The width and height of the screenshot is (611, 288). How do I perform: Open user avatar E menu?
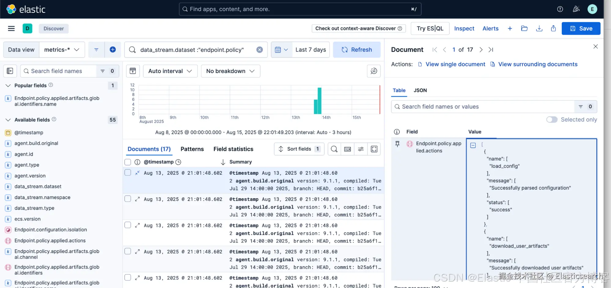tap(592, 9)
